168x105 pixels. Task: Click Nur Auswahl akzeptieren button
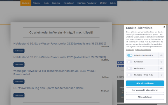point(145,90)
